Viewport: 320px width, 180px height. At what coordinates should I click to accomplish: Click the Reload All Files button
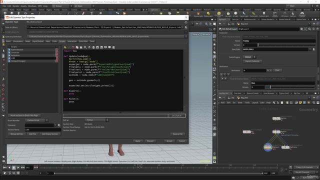click(x=17, y=134)
